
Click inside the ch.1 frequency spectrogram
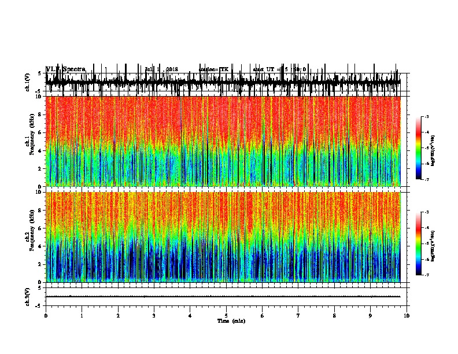[223, 141]
